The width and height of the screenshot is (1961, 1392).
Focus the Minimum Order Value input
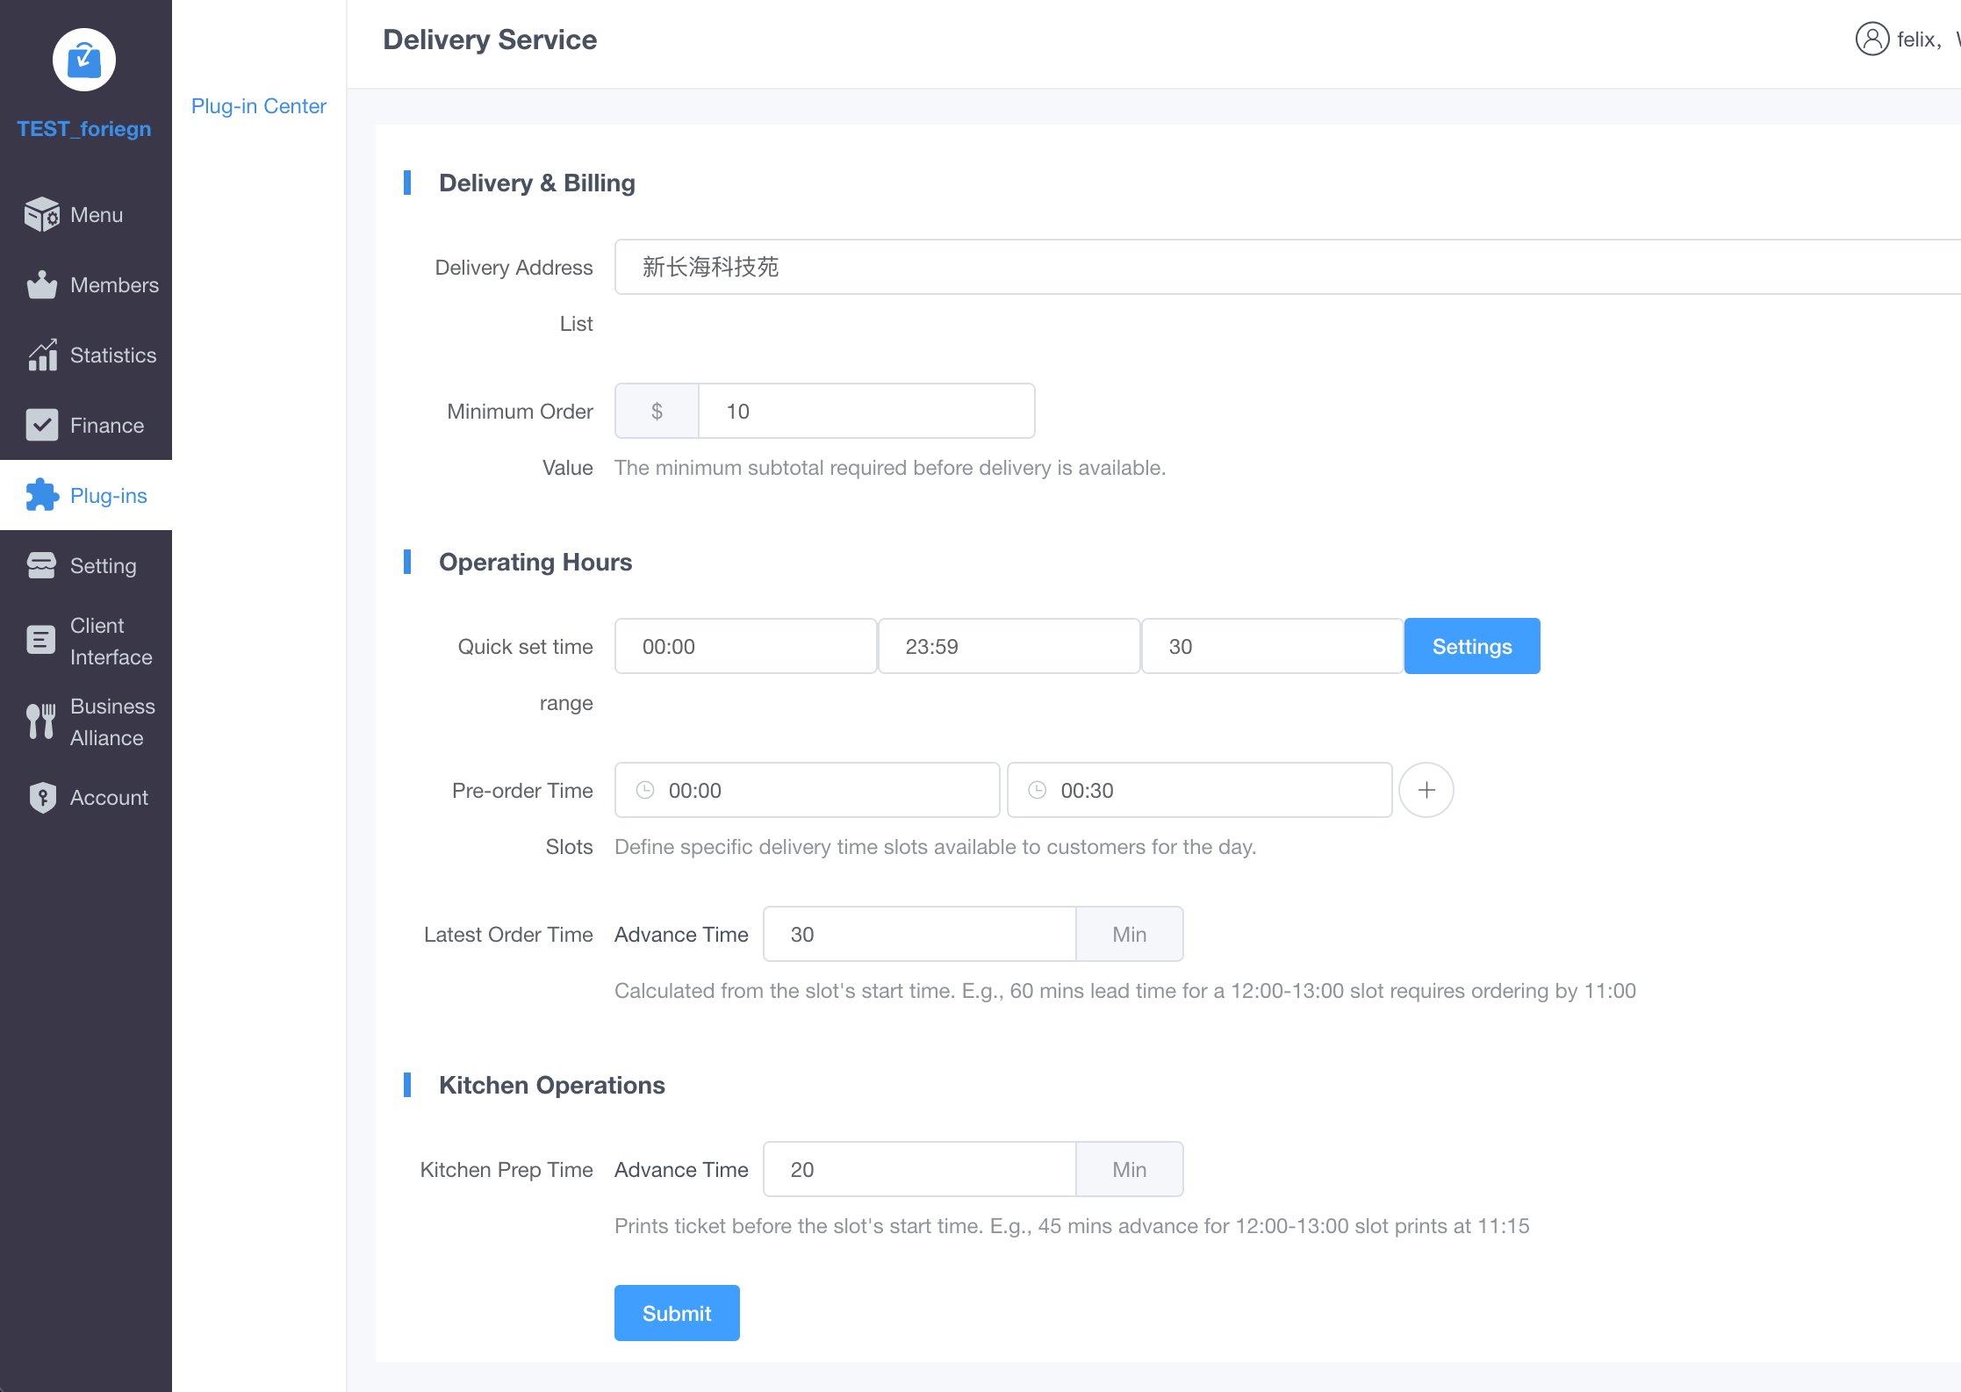(x=866, y=412)
